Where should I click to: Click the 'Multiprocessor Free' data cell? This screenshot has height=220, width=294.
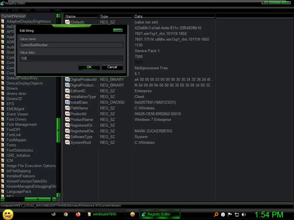(x=151, y=68)
